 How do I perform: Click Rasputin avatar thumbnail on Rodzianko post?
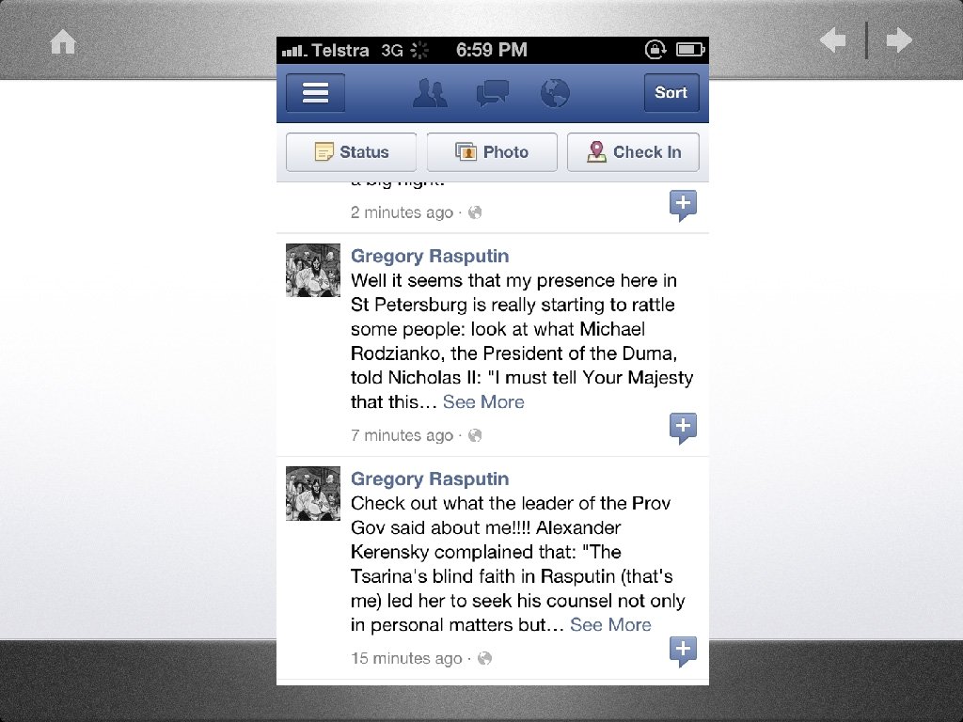313,270
